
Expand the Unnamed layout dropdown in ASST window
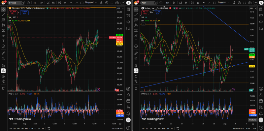pyautogui.click(x=229, y=3)
